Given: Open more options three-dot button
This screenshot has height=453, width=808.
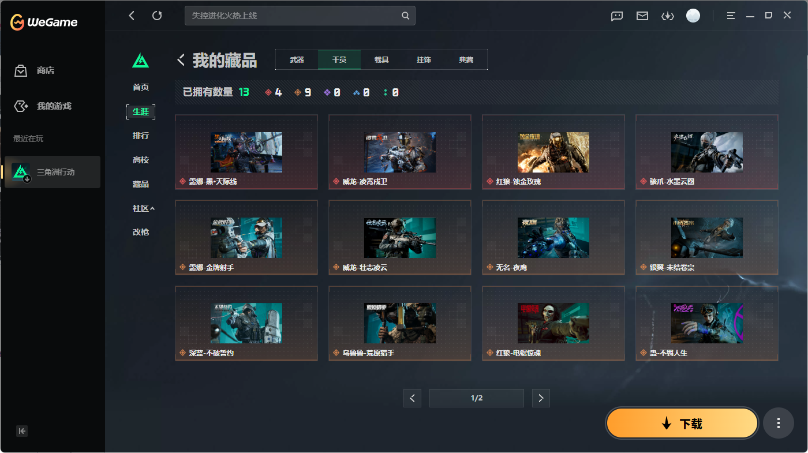Looking at the screenshot, I should point(779,424).
